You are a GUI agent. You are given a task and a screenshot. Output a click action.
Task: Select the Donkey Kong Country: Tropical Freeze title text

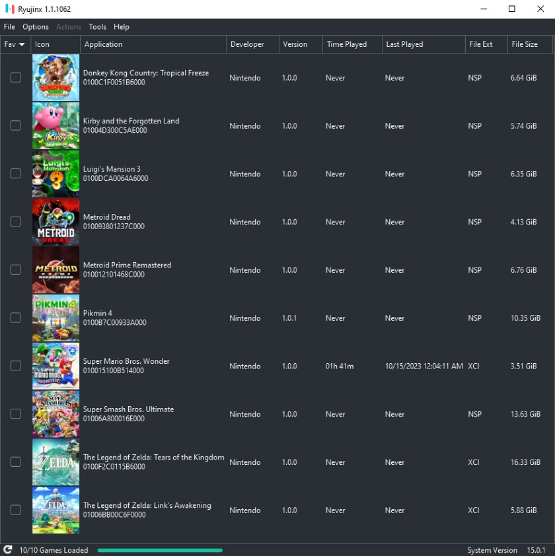point(146,73)
